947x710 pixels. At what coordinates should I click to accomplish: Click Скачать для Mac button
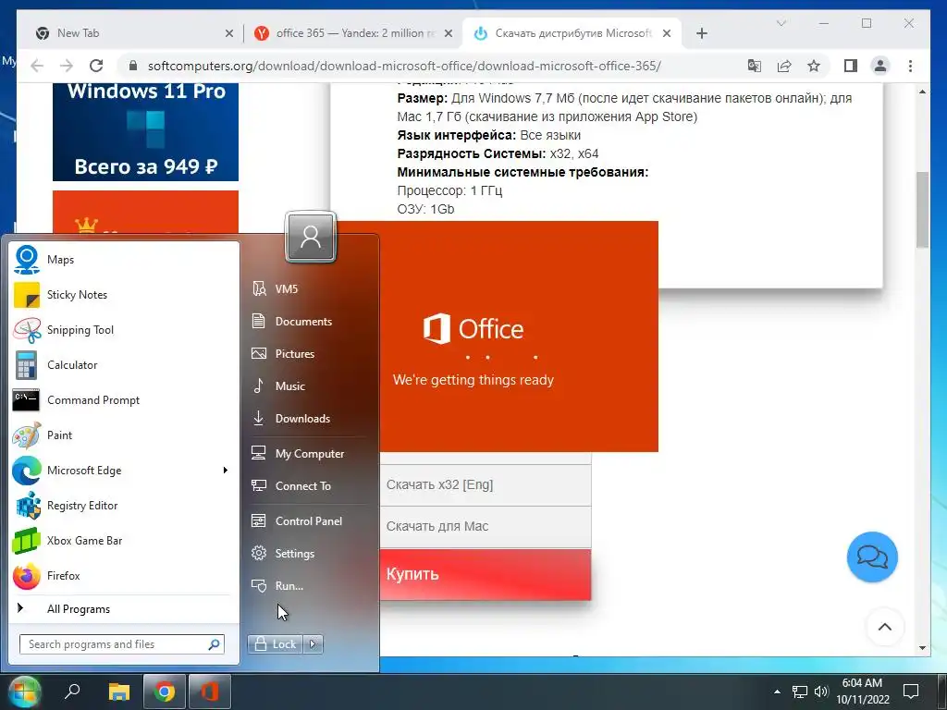486,526
